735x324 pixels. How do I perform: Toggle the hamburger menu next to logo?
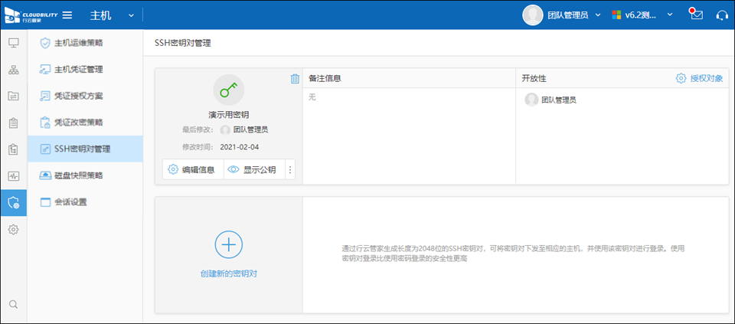[67, 15]
